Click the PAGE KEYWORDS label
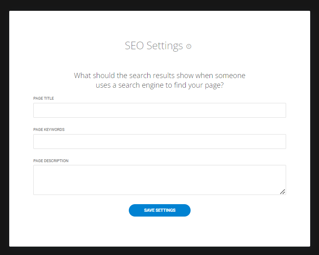This screenshot has height=255, width=319. 49,130
